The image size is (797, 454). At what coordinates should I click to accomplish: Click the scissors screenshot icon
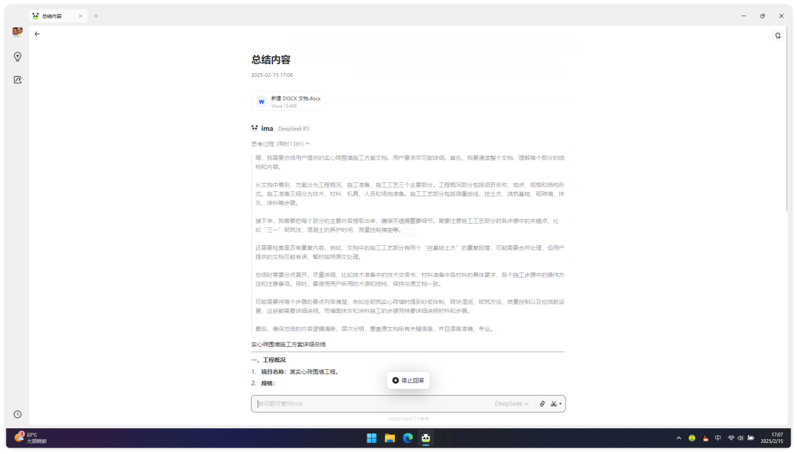point(553,404)
